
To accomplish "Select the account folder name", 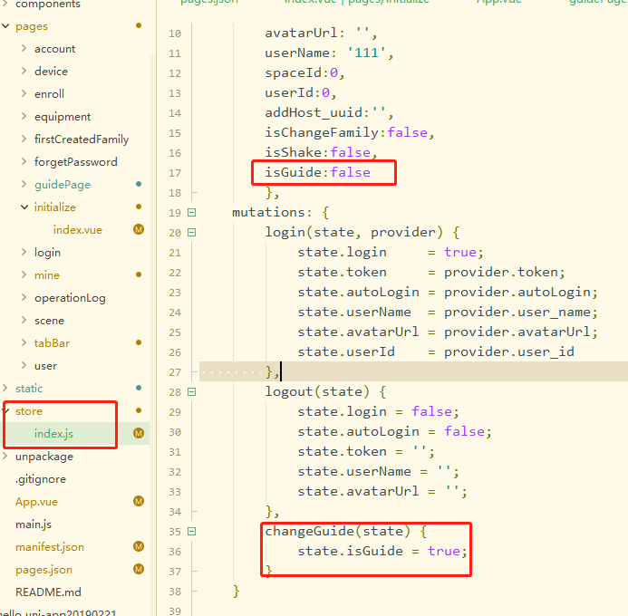I will [x=55, y=49].
